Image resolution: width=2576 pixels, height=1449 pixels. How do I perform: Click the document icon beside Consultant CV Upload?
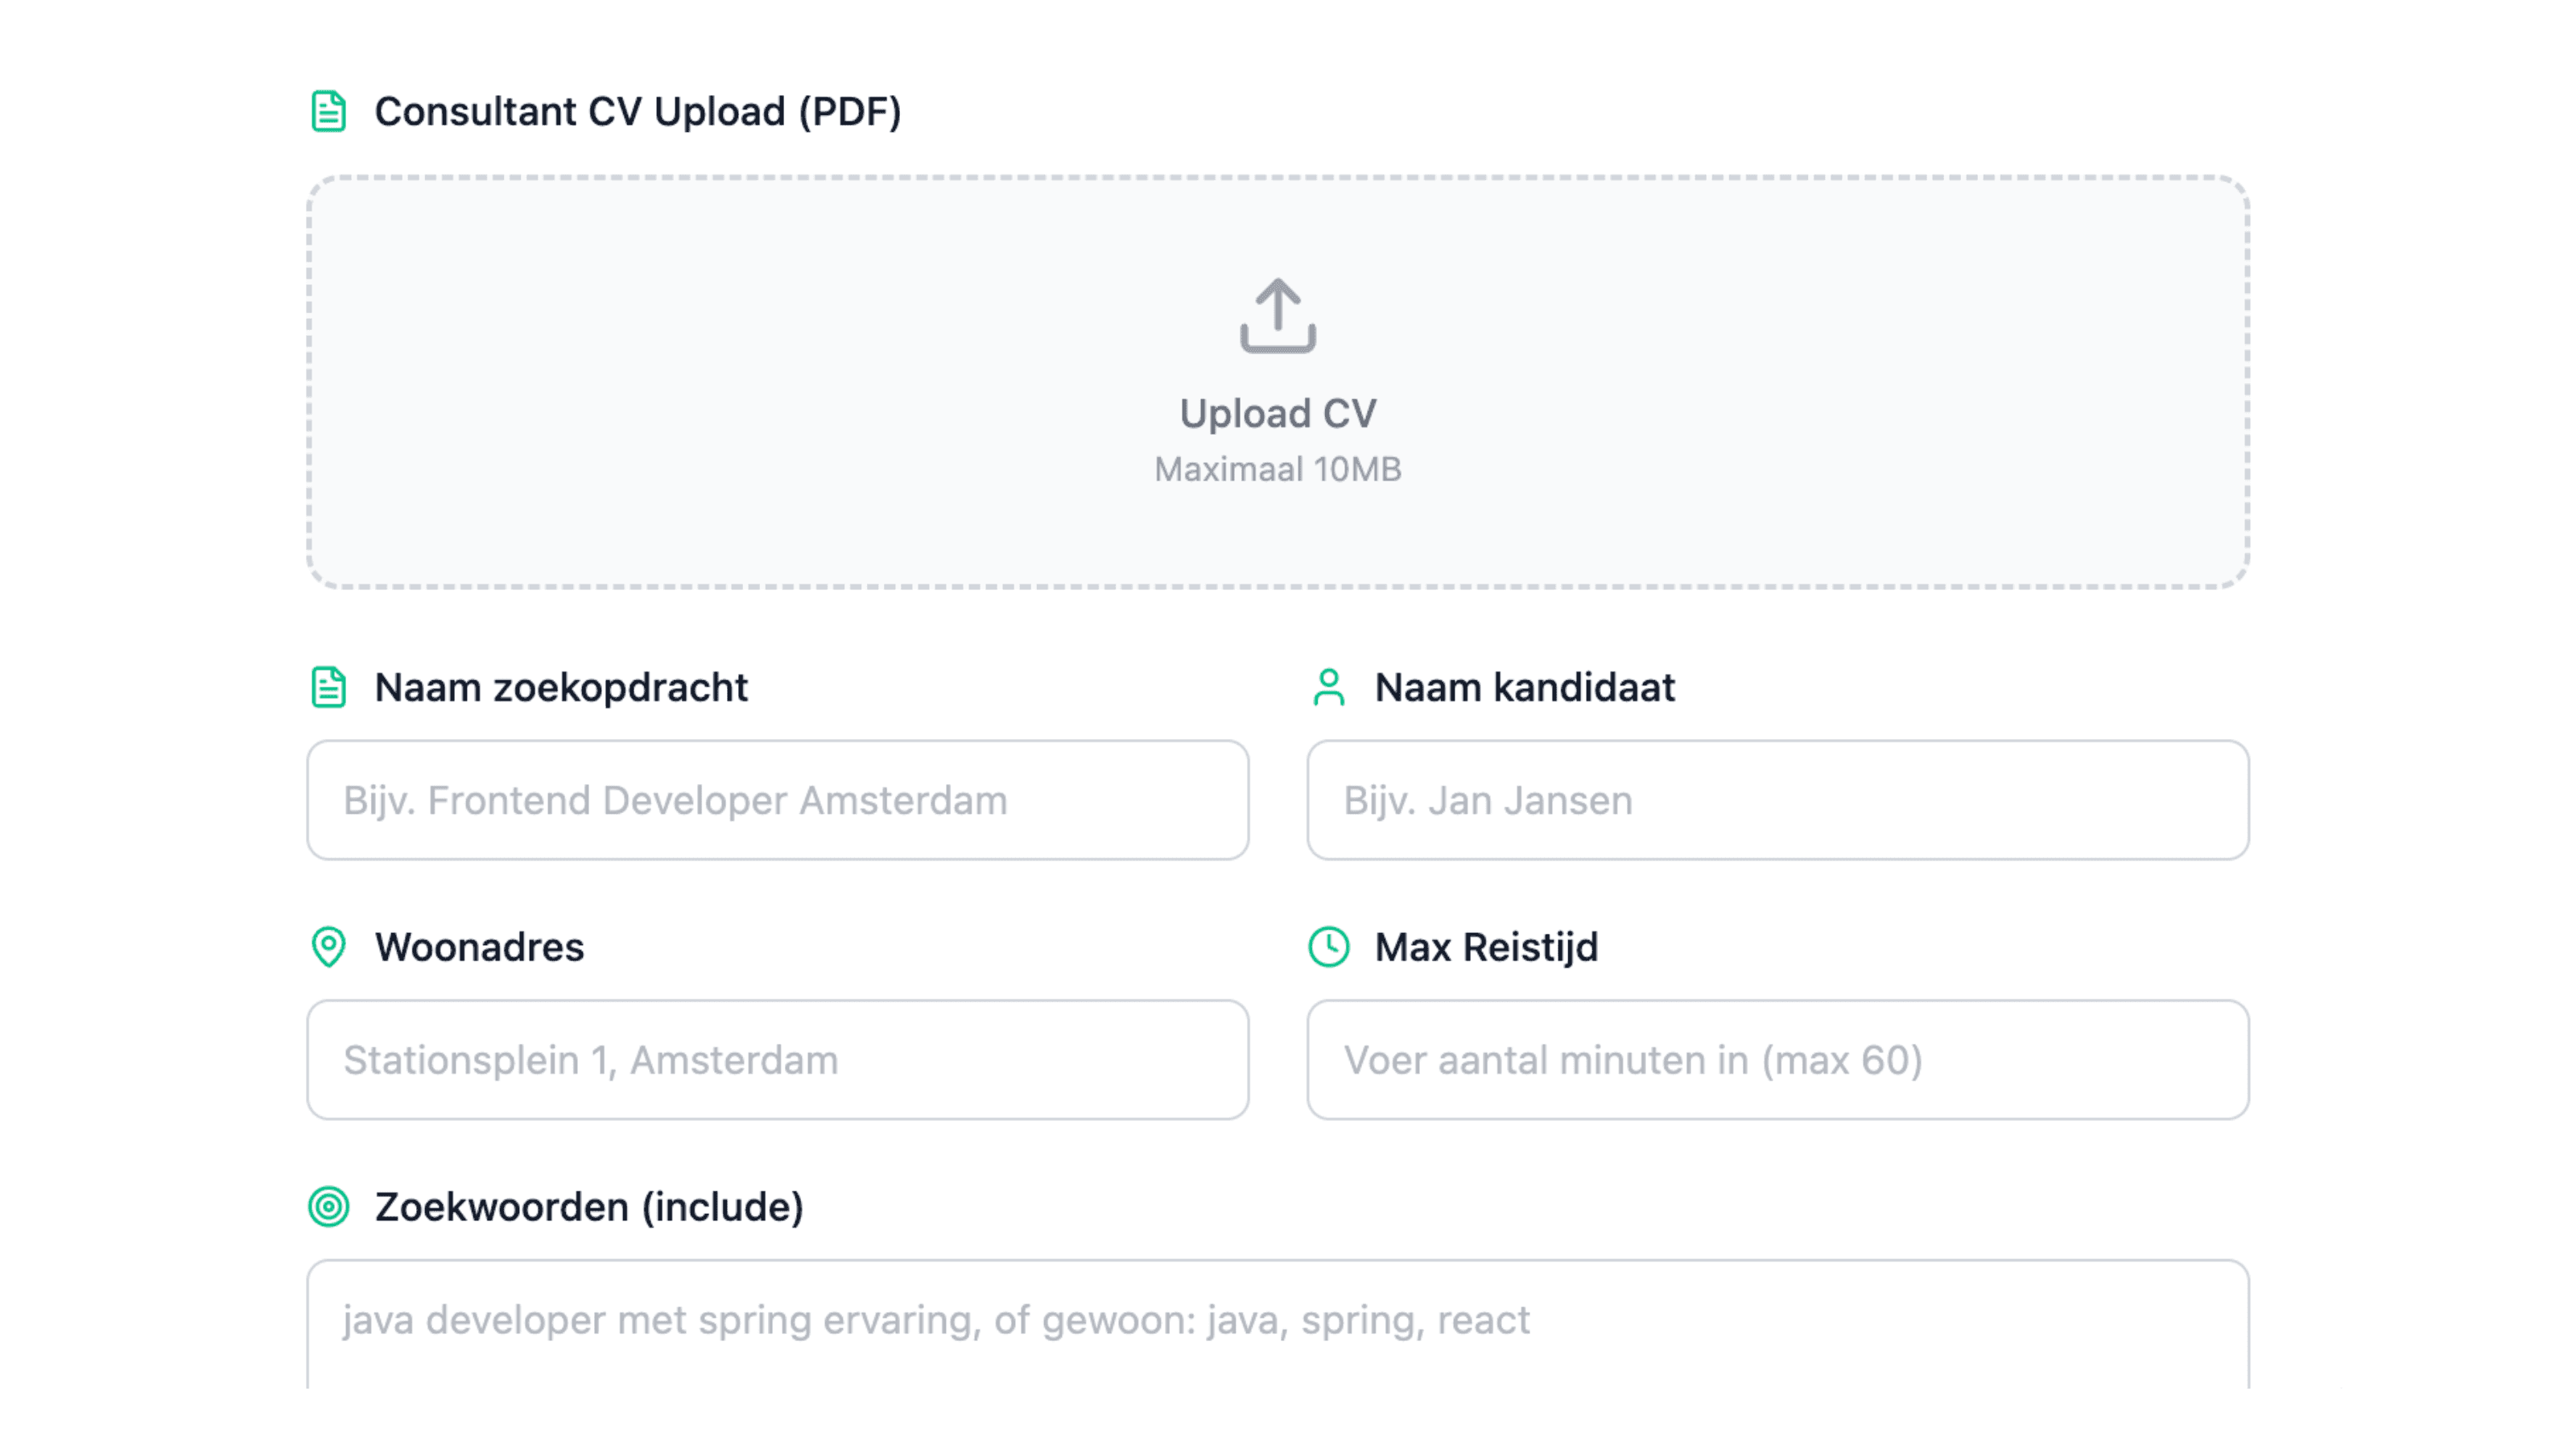328,111
